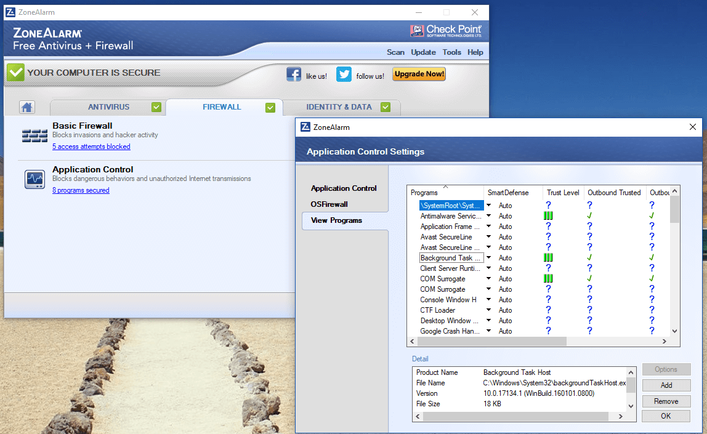Open the Update menu
Image resolution: width=707 pixels, height=434 pixels.
click(x=423, y=52)
